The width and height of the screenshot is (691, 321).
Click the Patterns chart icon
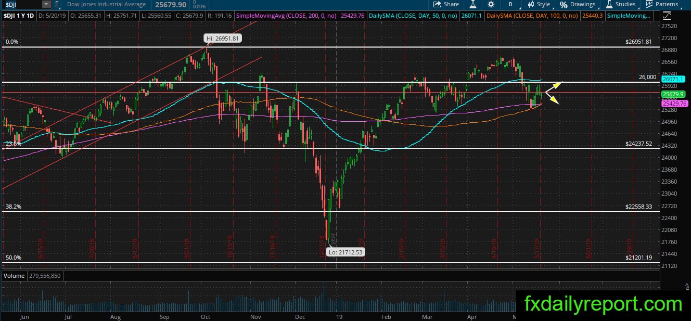click(x=649, y=4)
